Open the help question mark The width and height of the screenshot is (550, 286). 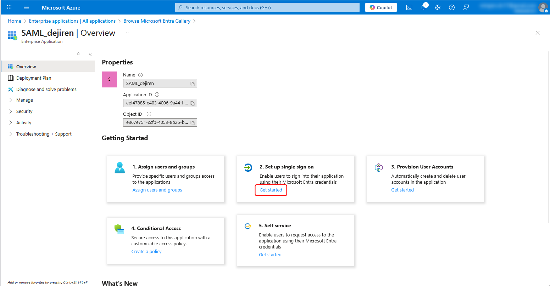coord(452,7)
